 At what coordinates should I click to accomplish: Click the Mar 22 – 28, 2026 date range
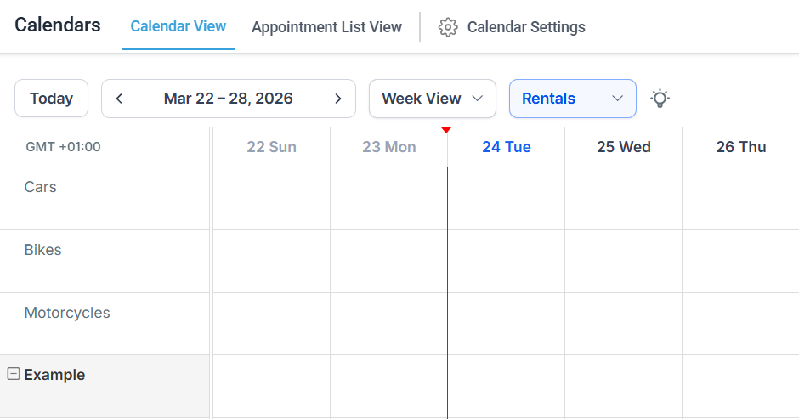(228, 99)
